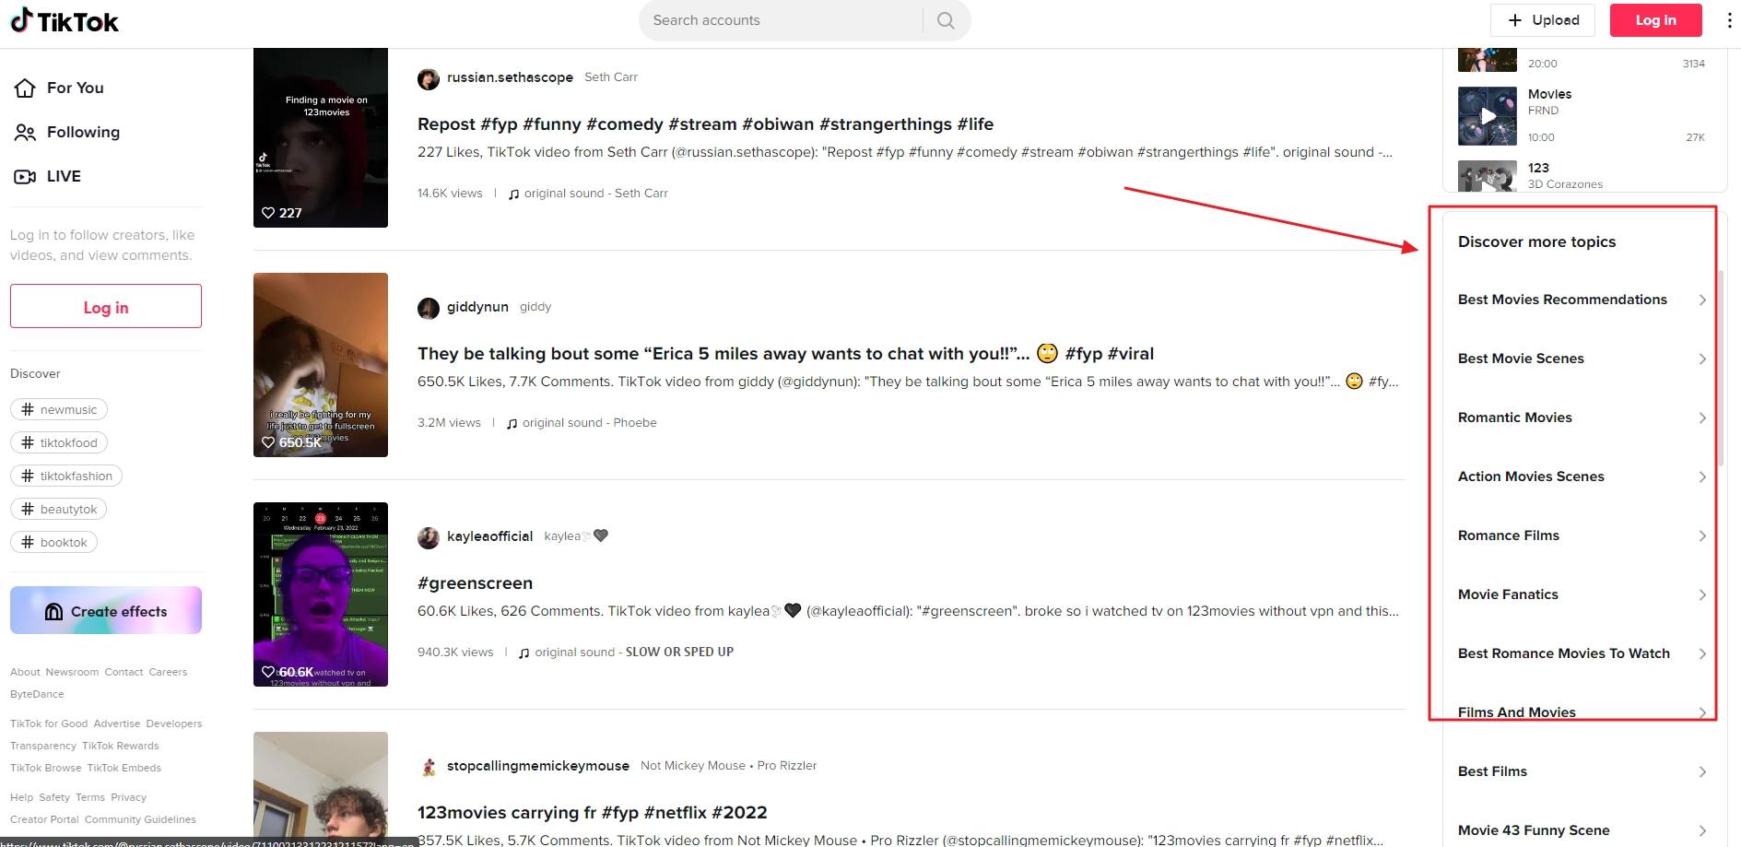Open the 123 3D Corazones thumbnail
The height and width of the screenshot is (847, 1741).
coord(1488,176)
